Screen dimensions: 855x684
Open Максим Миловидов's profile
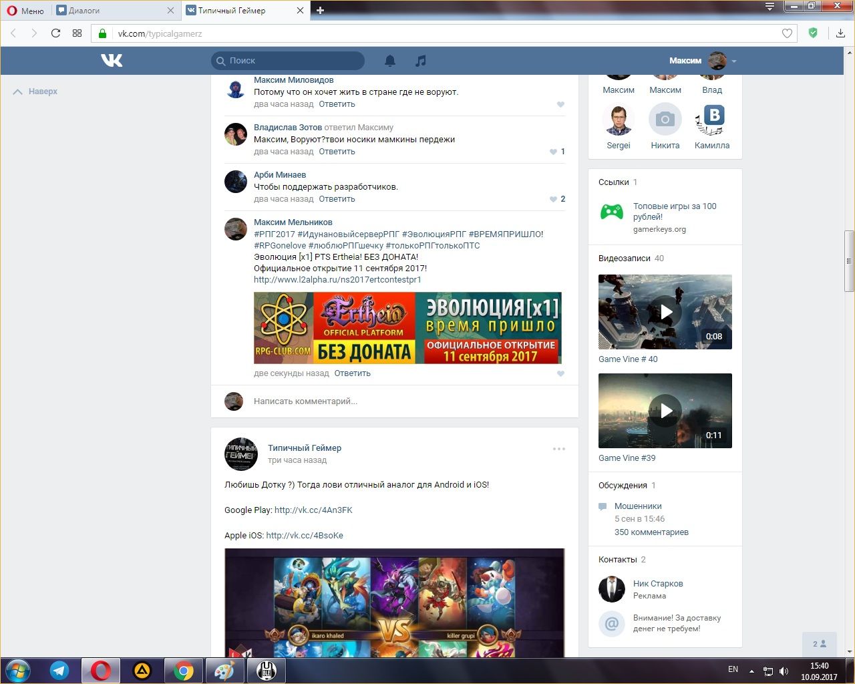293,80
